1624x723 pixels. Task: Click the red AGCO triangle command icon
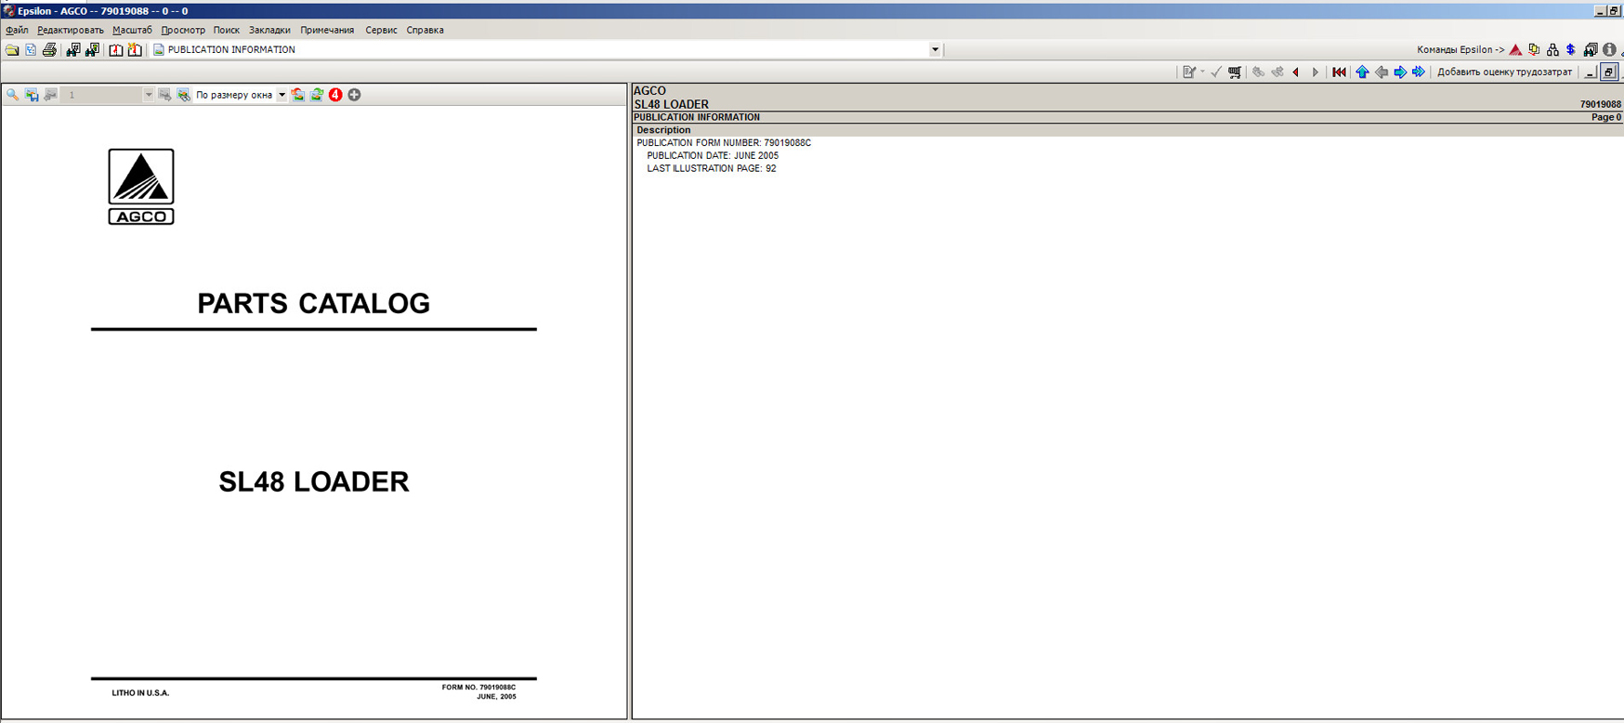click(1515, 50)
